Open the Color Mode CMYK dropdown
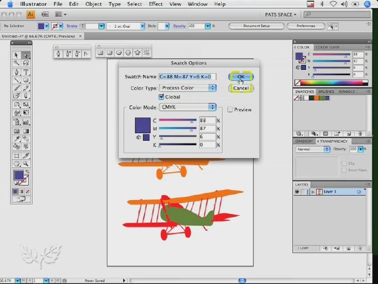This screenshot has width=378, height=284. click(x=188, y=107)
